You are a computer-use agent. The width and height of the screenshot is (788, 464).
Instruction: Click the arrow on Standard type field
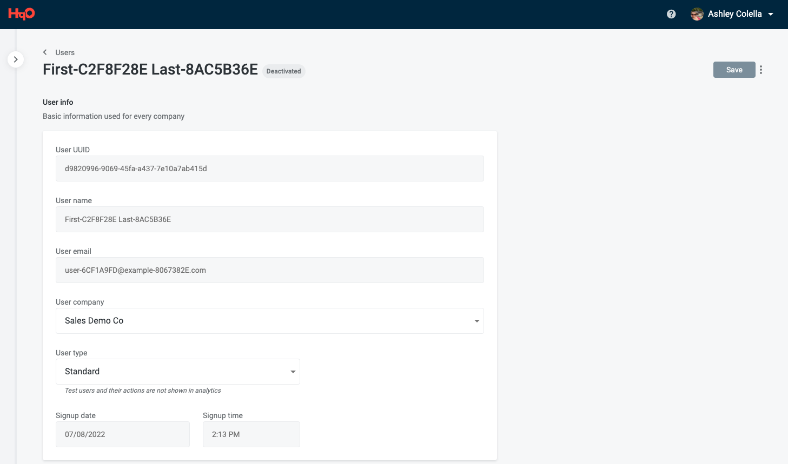(x=293, y=372)
